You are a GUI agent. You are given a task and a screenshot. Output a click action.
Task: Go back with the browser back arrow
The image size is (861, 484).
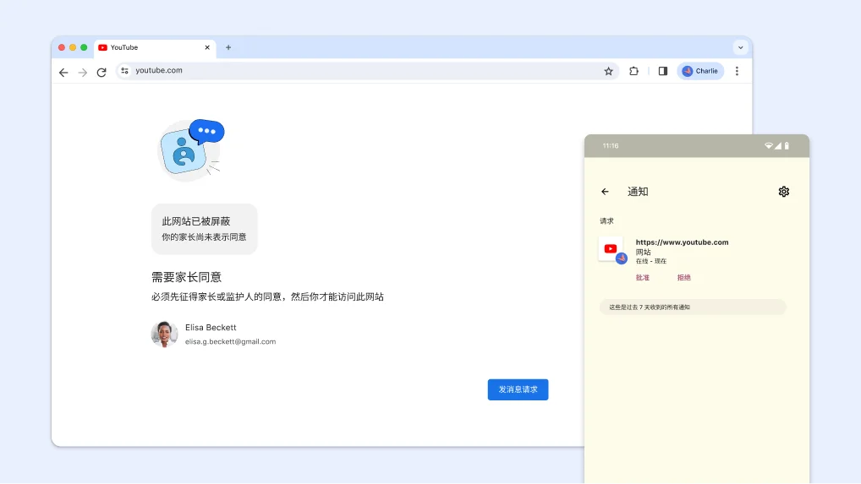point(63,72)
